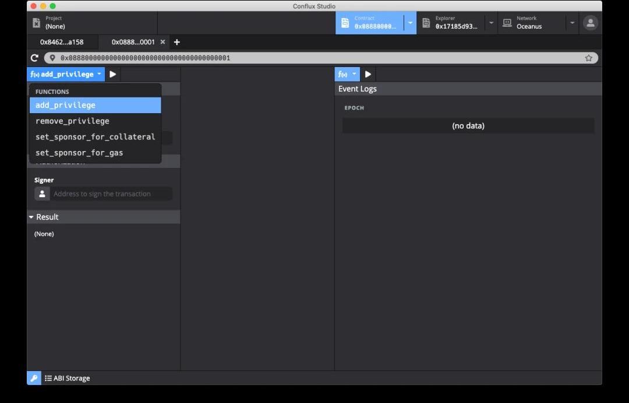Select remove_privilege from functions list

click(x=72, y=121)
